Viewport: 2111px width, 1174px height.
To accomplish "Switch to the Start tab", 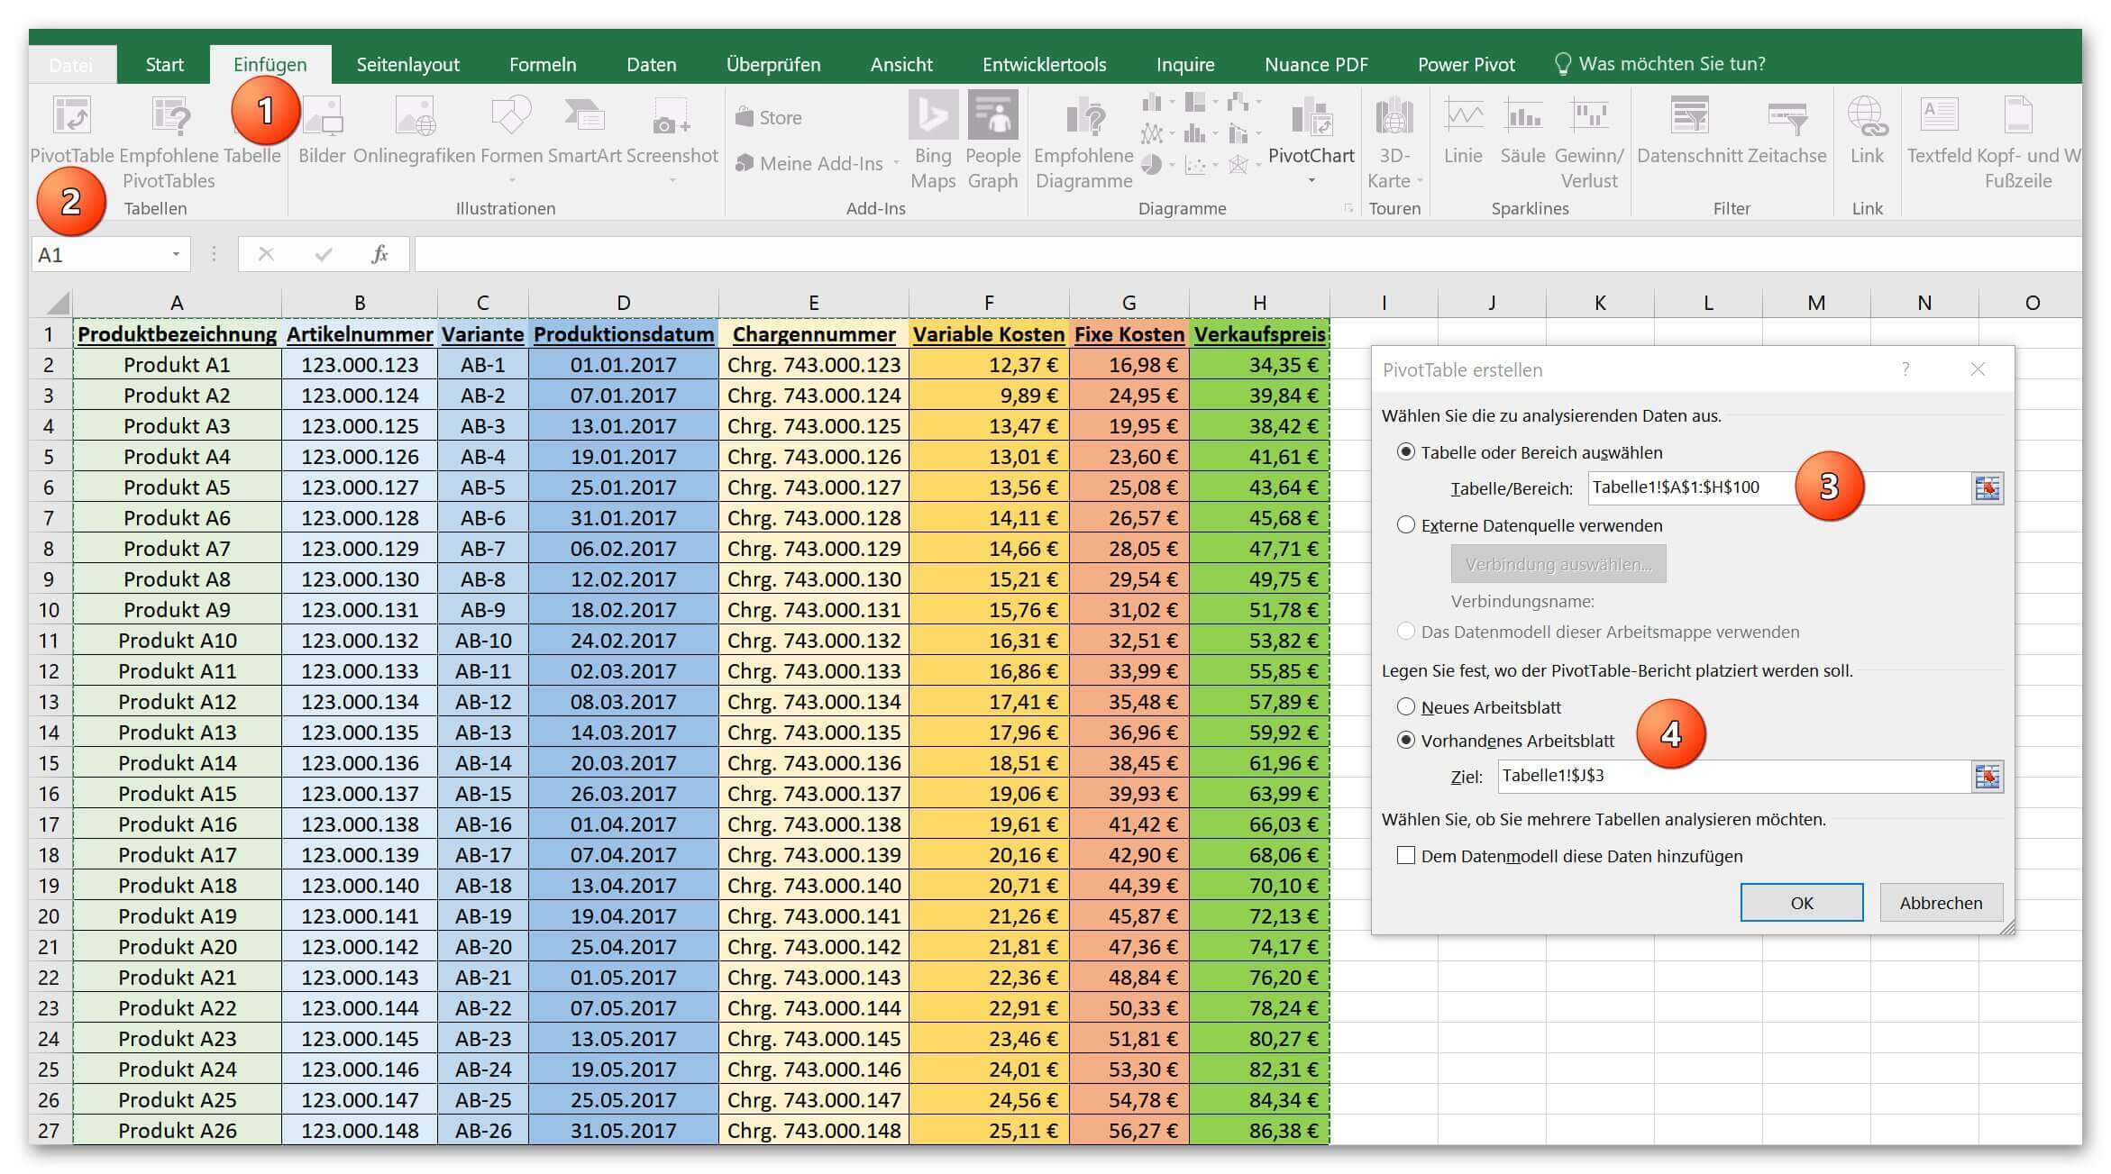I will pos(164,64).
